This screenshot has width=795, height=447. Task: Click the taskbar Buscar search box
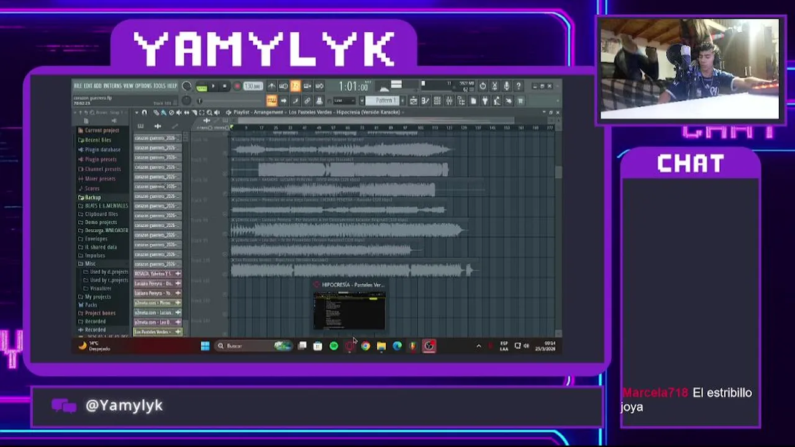[253, 346]
